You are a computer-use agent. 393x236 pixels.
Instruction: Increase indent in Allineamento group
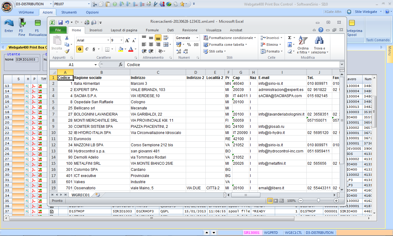click(x=151, y=51)
